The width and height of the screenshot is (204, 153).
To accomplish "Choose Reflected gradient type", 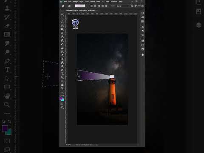I will 102,6.
